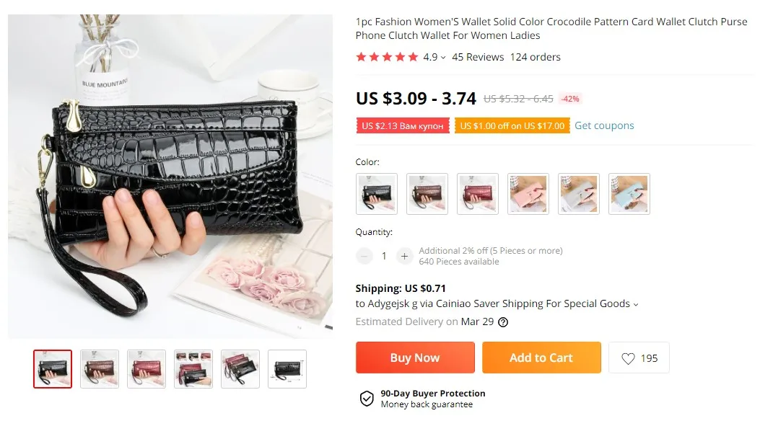This screenshot has width=760, height=426.
Task: Choose the pink wallet color option
Action: pos(528,194)
